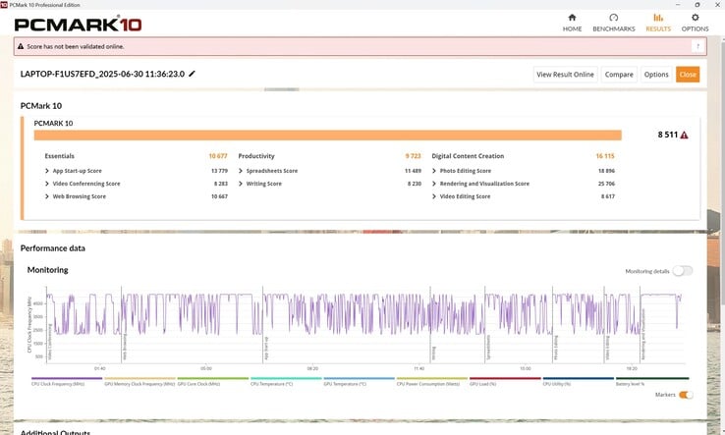Click the Web Browsing marker in chart
Viewport: 725px width, 435px height.
pos(125,348)
